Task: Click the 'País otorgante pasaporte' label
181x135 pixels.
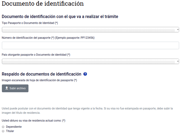Action: 36,55
